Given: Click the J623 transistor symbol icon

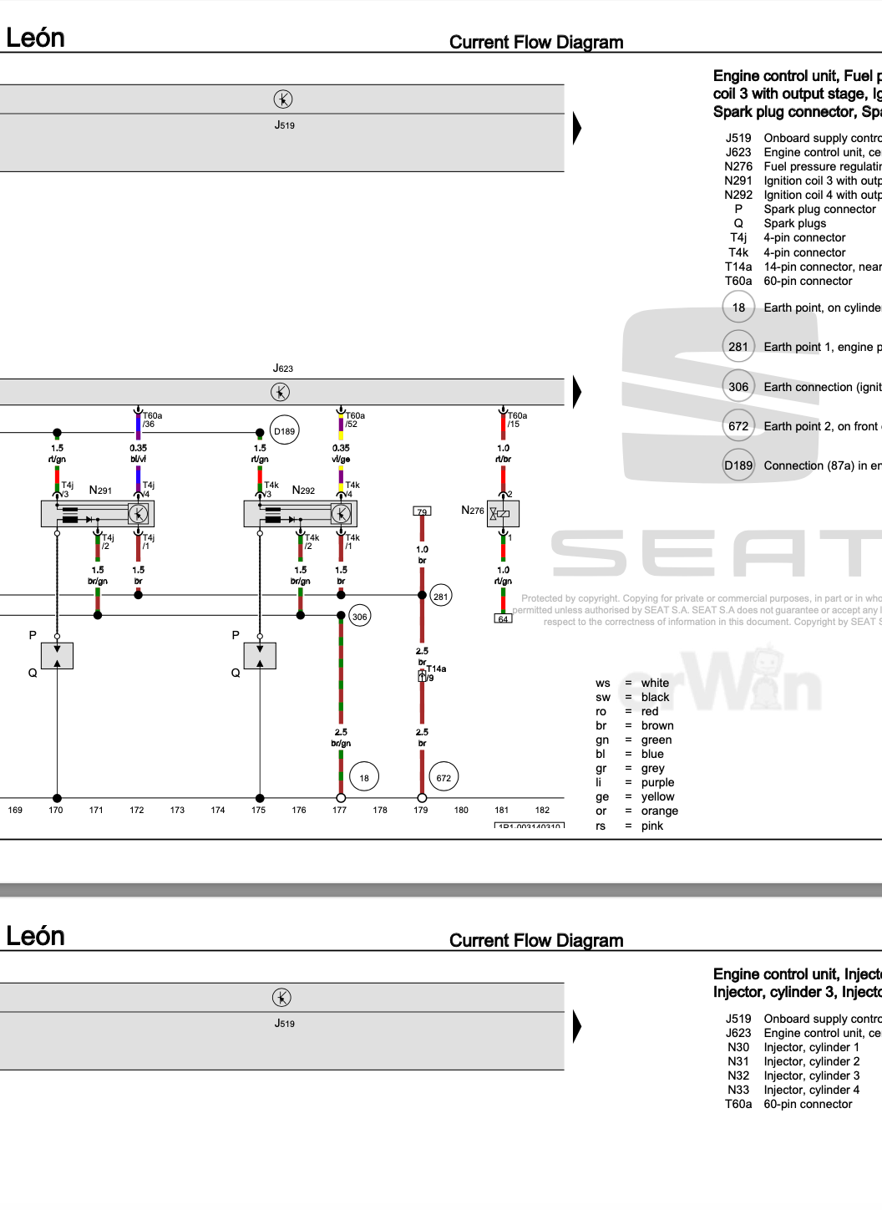Looking at the screenshot, I should (x=281, y=392).
